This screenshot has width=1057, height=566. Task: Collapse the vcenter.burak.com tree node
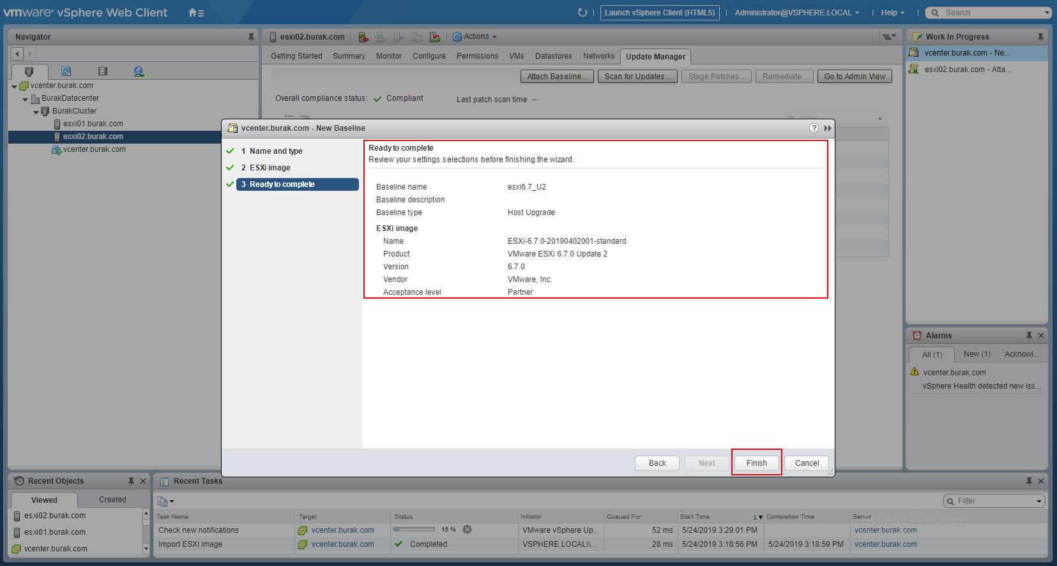click(x=14, y=86)
